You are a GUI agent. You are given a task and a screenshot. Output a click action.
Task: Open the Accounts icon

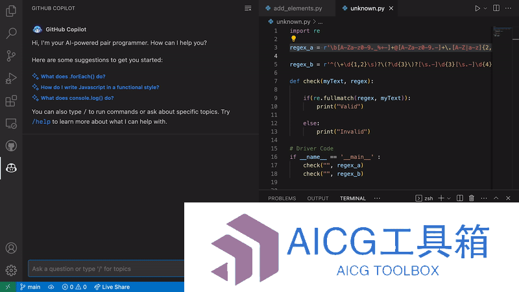11,248
